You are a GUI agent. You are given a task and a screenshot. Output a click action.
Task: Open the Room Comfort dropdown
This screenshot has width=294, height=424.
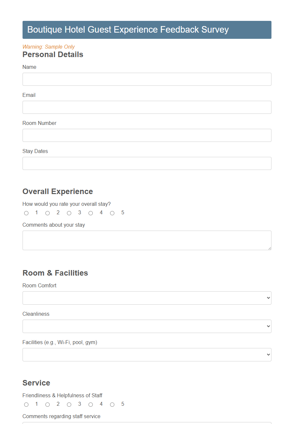147,298
